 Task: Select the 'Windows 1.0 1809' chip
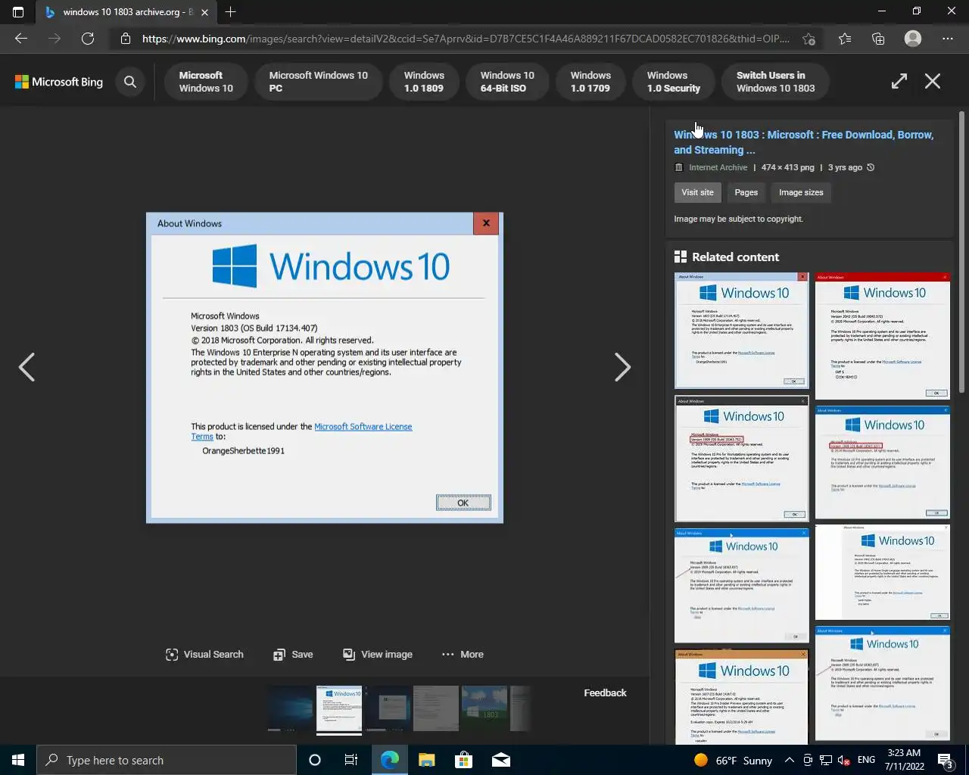point(424,82)
